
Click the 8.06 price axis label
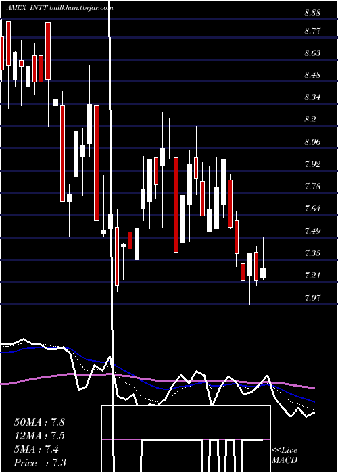312,142
